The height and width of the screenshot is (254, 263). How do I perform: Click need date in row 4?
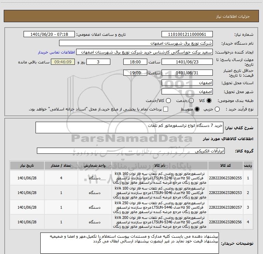tap(27, 222)
